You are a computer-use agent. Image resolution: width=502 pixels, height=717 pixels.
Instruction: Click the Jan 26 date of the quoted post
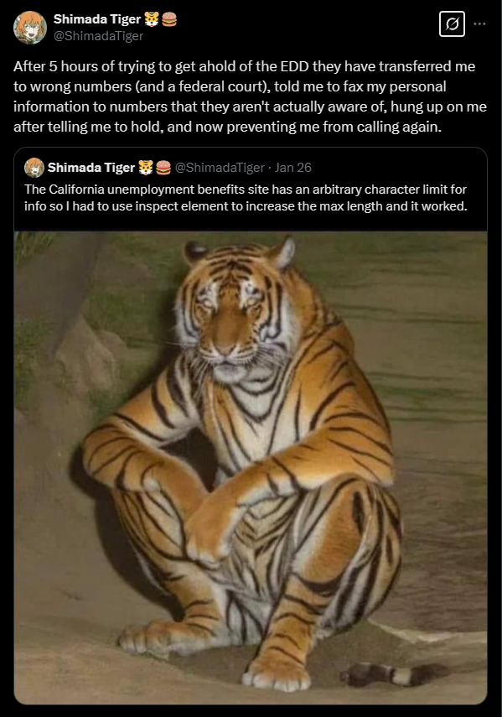292,168
